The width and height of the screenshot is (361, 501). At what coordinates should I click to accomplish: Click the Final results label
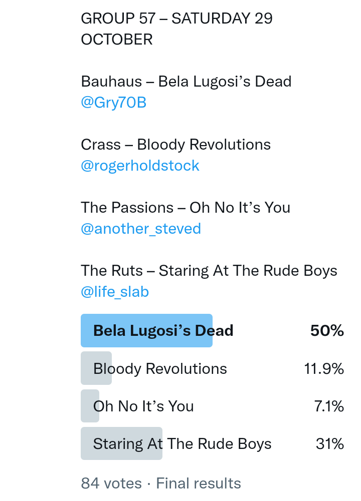[199, 483]
